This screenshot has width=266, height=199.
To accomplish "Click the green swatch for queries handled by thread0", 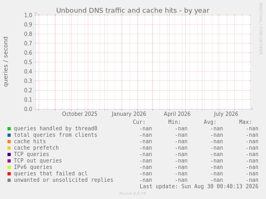I will click(x=9, y=129).
